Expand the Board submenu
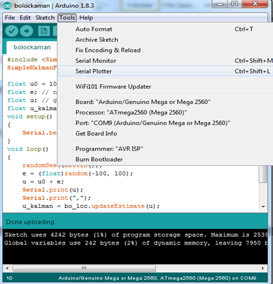Viewport: 273px width, 284px height. 166,102
